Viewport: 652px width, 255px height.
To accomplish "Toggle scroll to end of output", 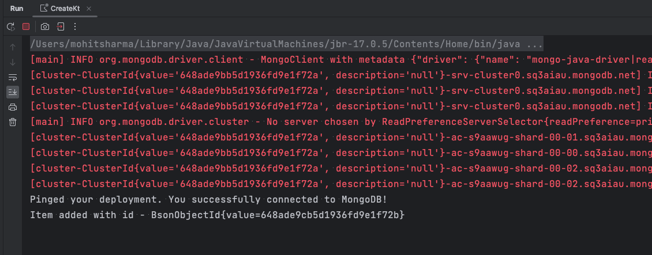I will click(x=13, y=92).
